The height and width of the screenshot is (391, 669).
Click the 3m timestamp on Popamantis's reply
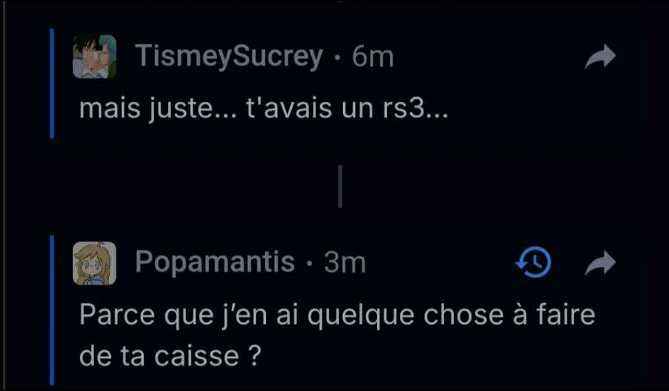(345, 262)
